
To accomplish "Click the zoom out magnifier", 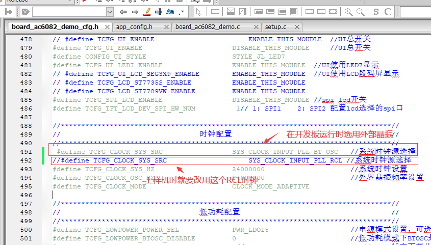I will (361, 12).
